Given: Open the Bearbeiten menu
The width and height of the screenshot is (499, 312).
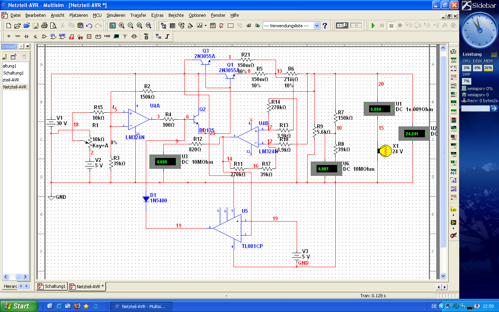Looking at the screenshot, I should 35,15.
